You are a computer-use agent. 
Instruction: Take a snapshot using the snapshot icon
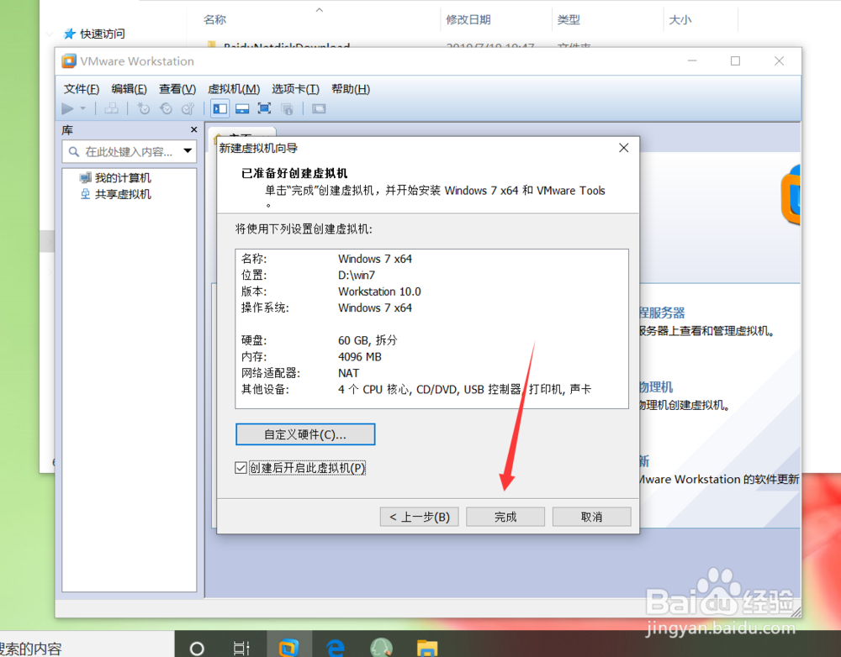click(142, 108)
